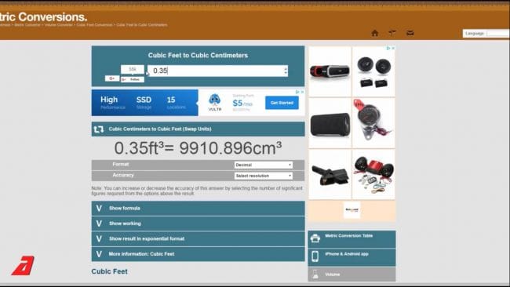The width and height of the screenshot is (510, 287).
Task: Click the Google+ share button
Action: (x=112, y=78)
